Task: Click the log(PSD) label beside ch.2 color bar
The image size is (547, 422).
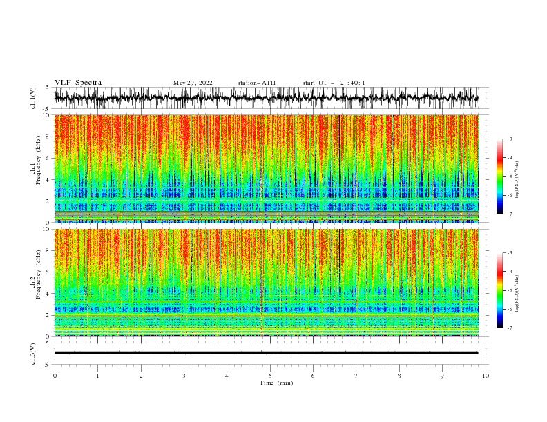Action: pos(517,294)
